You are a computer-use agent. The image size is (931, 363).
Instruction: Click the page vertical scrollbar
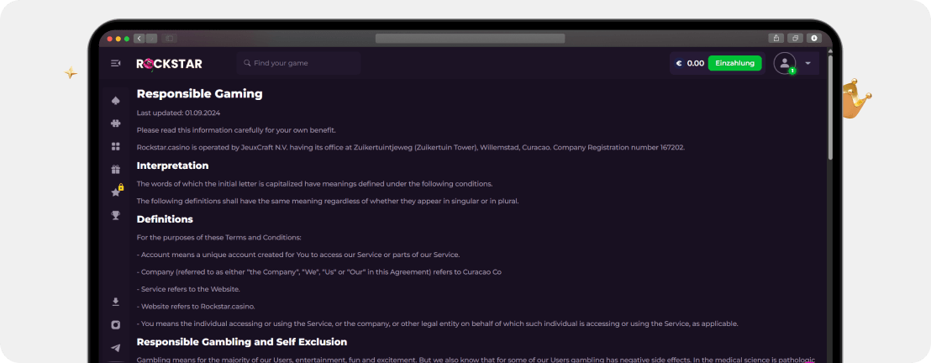coord(830,109)
